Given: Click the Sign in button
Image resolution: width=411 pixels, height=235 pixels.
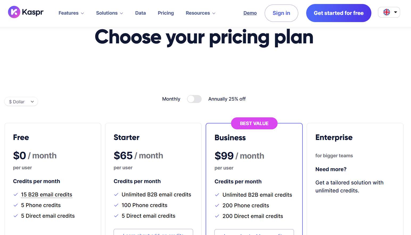Looking at the screenshot, I should (x=281, y=13).
